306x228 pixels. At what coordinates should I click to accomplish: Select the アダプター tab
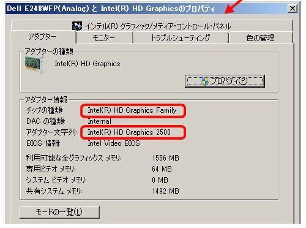coord(43,37)
